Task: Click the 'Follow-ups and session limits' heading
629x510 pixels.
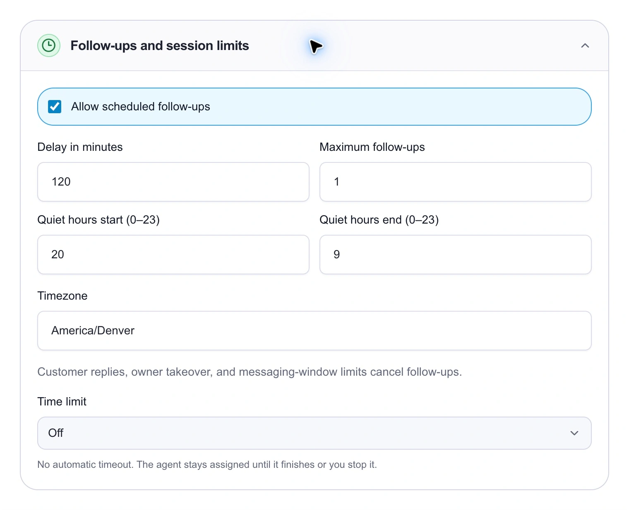Action: 160,45
